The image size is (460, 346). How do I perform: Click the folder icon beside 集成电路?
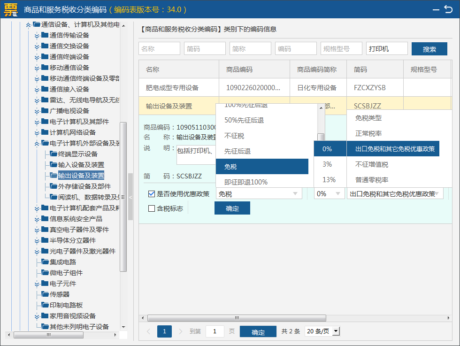(45, 262)
